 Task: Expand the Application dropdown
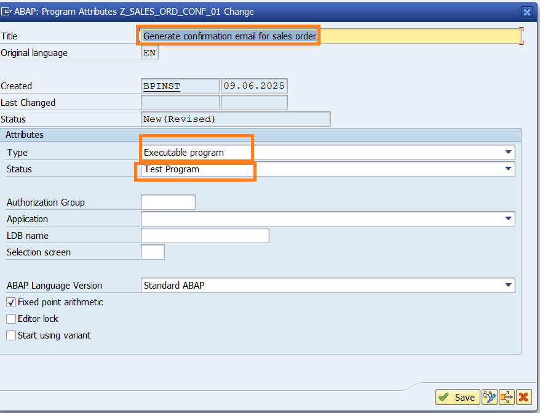pos(508,219)
